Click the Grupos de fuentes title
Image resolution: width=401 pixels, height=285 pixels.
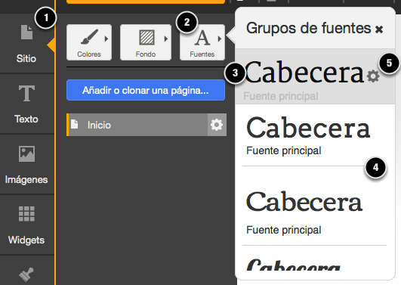click(308, 28)
